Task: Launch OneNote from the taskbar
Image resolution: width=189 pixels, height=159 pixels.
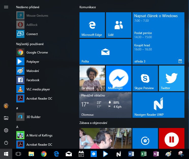Action: coord(156,154)
